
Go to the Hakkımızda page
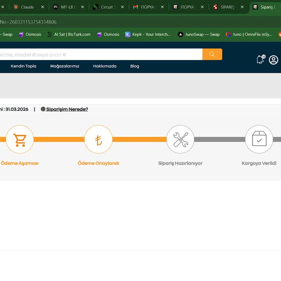105,66
